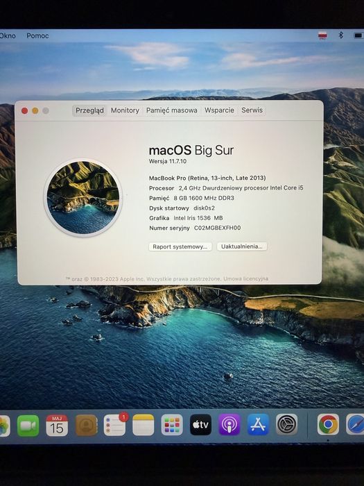Launch the Apple TV app
This screenshot has width=364, height=486.
tap(200, 425)
